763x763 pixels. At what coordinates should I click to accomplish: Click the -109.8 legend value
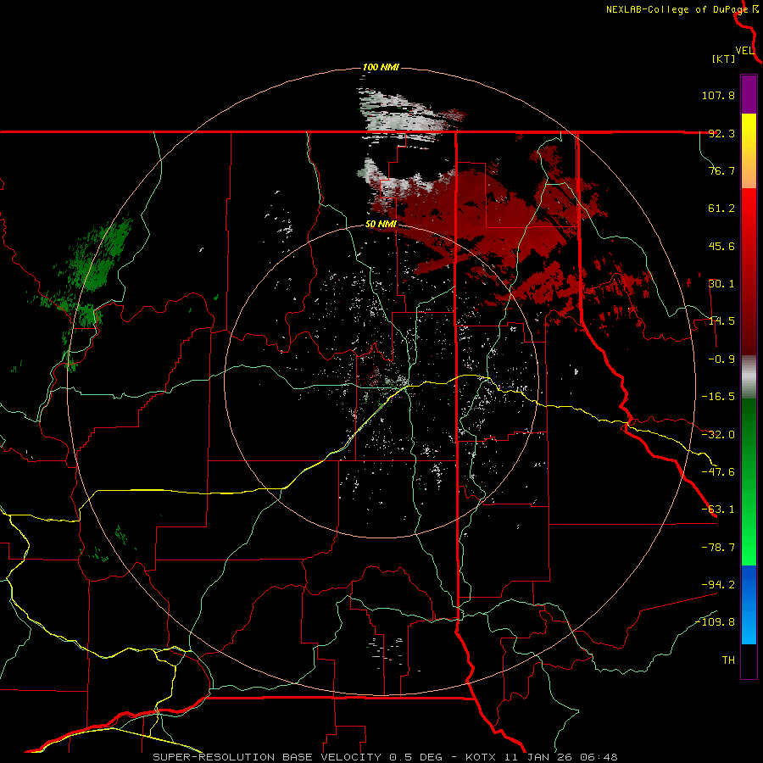click(715, 622)
